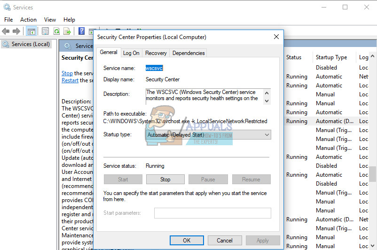Open the Action menu
Image resolution: width=377 pixels, height=250 pixels.
pyautogui.click(x=28, y=20)
